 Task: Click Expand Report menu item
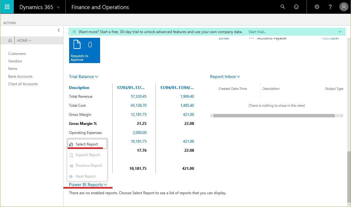pyautogui.click(x=87, y=155)
